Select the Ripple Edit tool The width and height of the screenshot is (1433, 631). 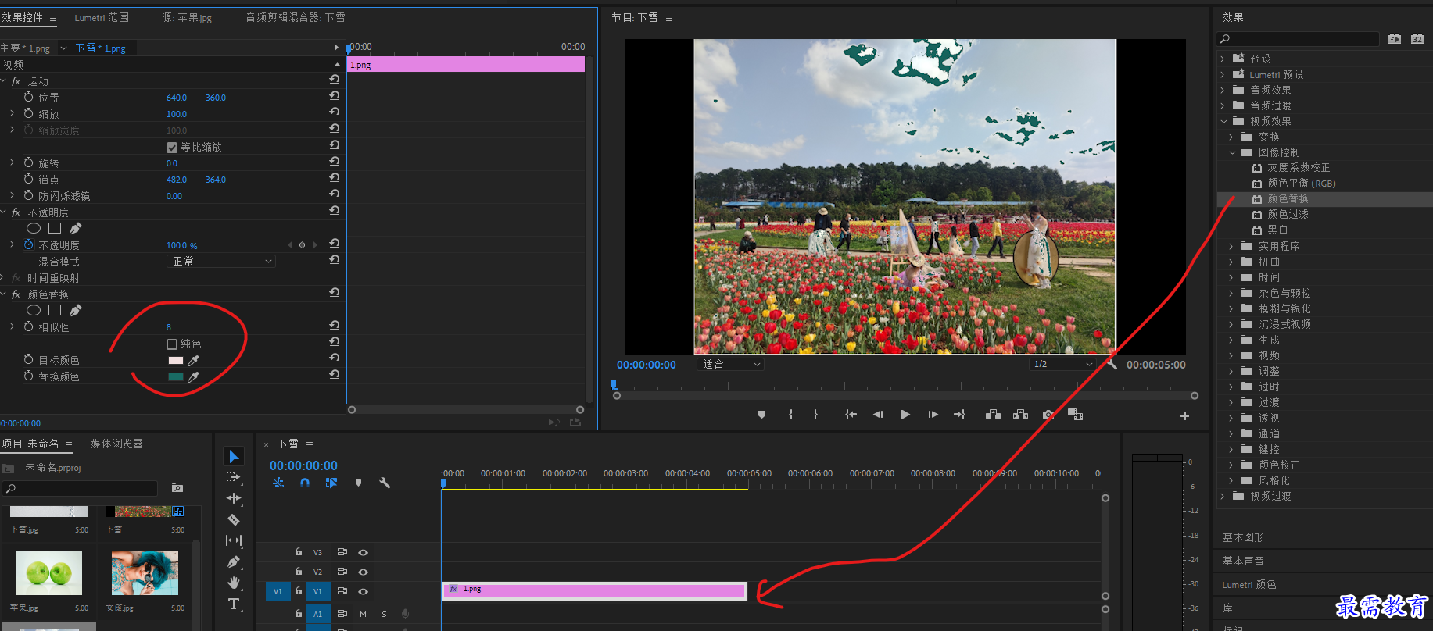point(233,498)
